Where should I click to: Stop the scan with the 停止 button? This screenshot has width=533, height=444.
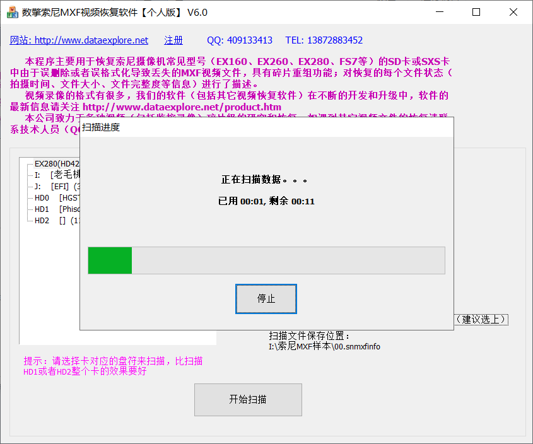266,299
